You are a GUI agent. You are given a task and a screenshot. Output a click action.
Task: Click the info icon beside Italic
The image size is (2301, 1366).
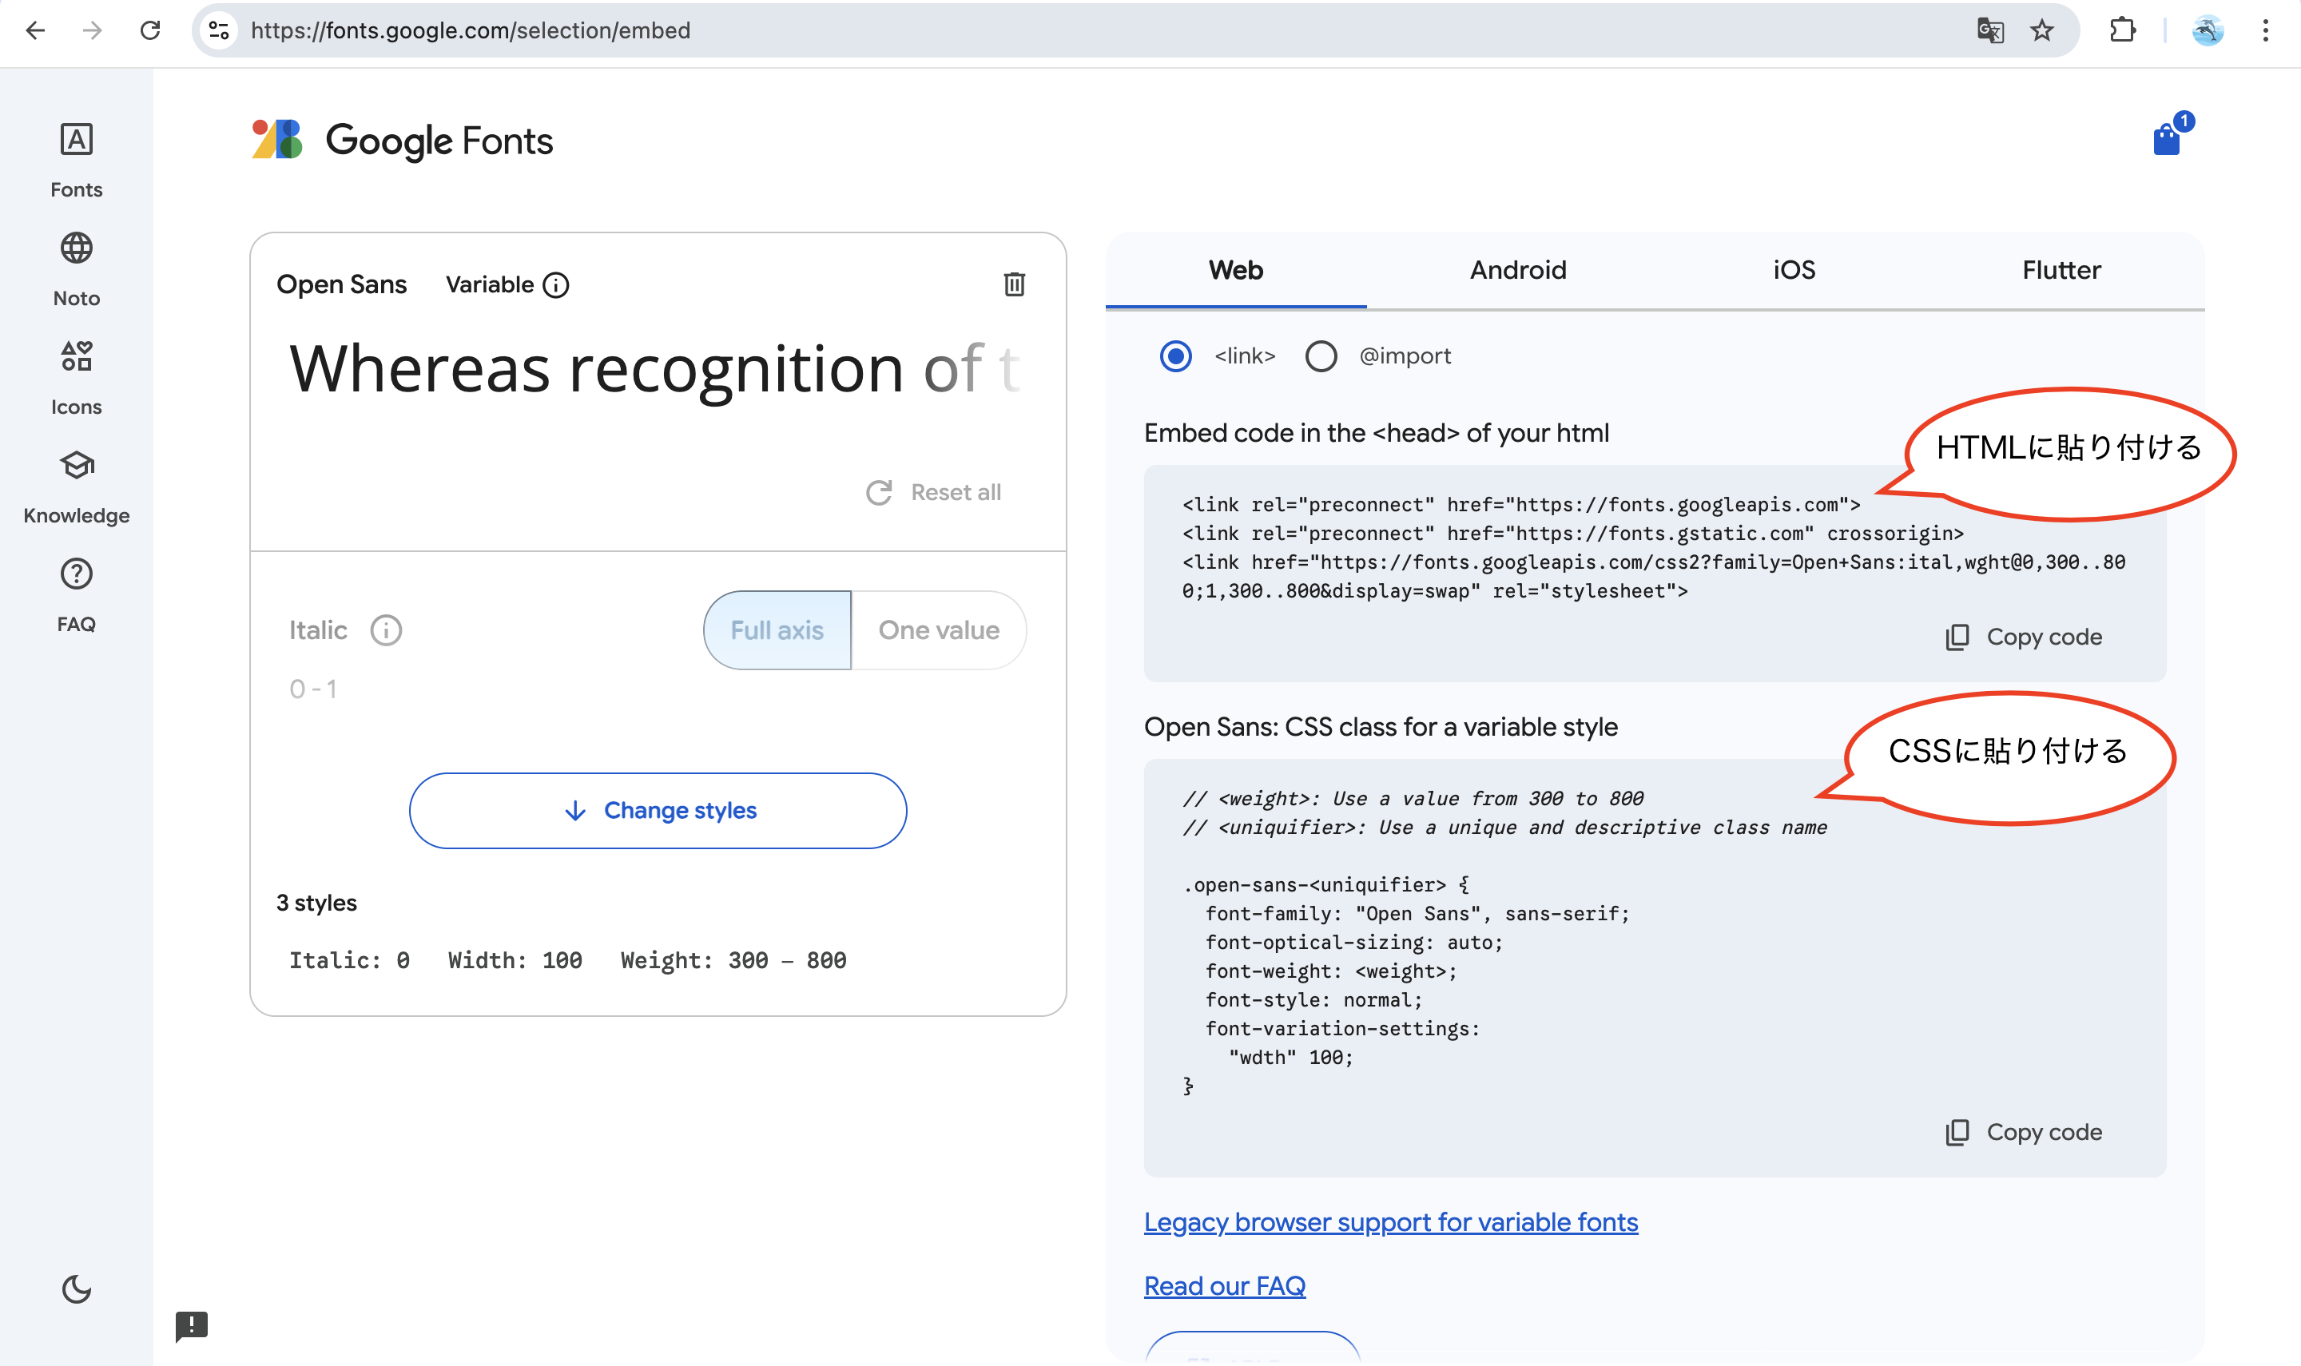coord(386,630)
